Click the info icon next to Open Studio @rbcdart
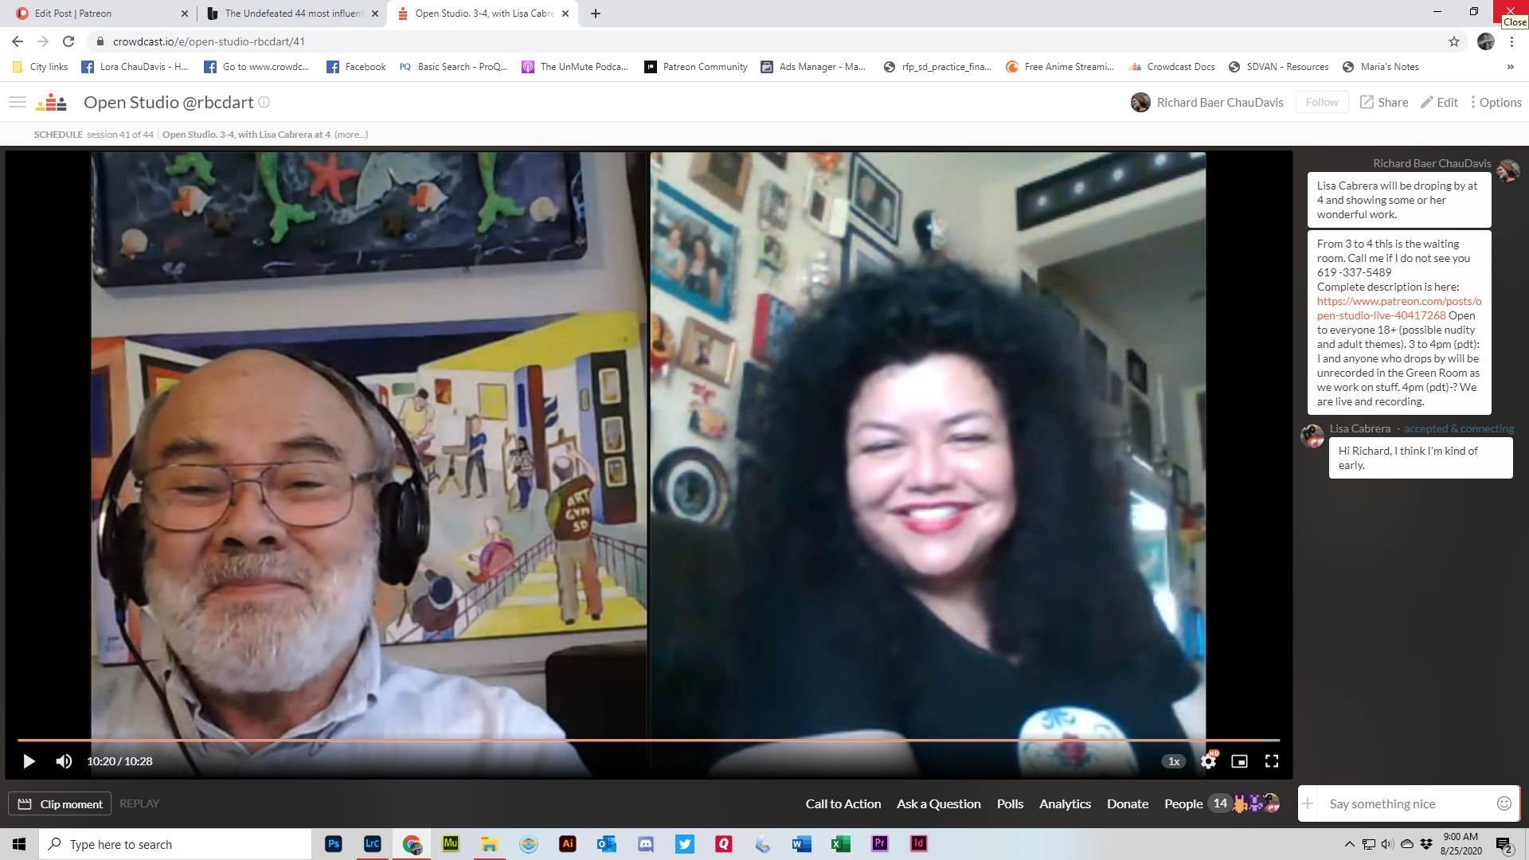The height and width of the screenshot is (860, 1529). [x=264, y=102]
